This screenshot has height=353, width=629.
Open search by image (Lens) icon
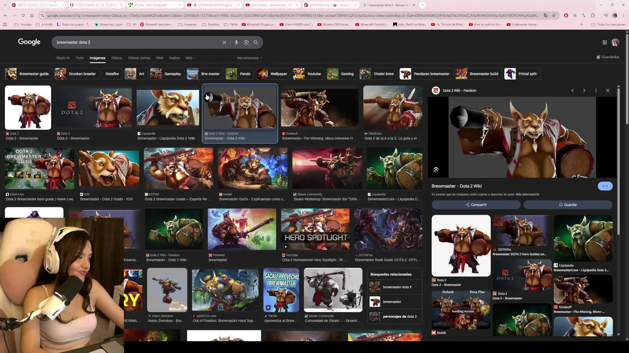[x=246, y=42]
